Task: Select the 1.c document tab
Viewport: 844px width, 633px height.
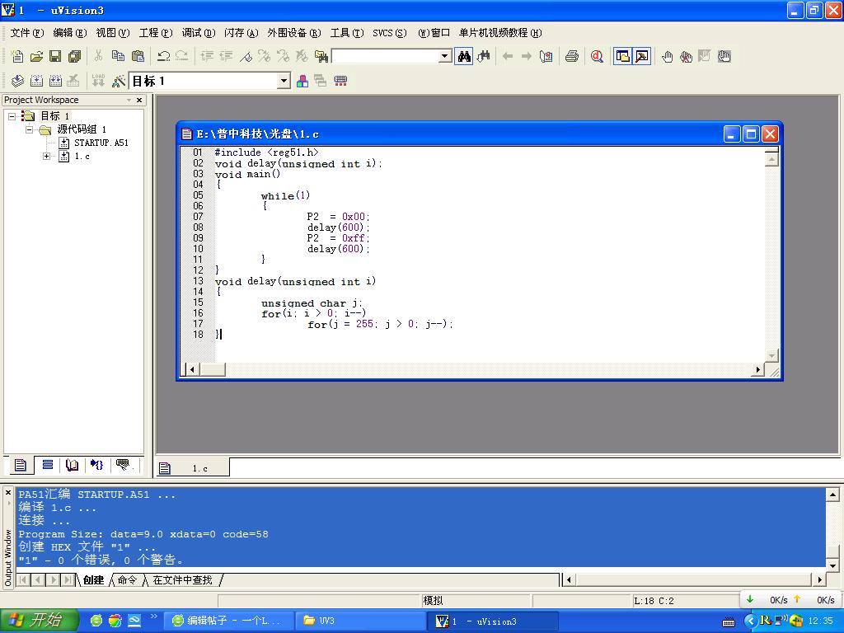Action: click(x=193, y=468)
